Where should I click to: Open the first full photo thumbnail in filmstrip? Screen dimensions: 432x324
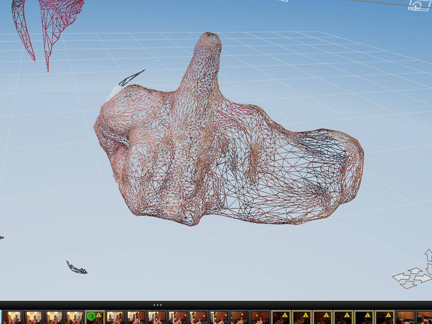pos(12,317)
